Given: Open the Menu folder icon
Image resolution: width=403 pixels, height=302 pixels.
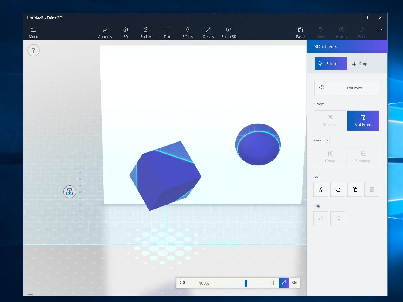Looking at the screenshot, I should pos(33,32).
